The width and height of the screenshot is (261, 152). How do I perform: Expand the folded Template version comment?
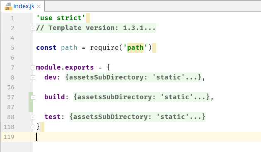pos(33,28)
